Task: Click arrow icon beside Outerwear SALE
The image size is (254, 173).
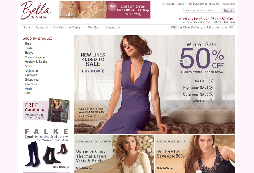Action: [211, 94]
